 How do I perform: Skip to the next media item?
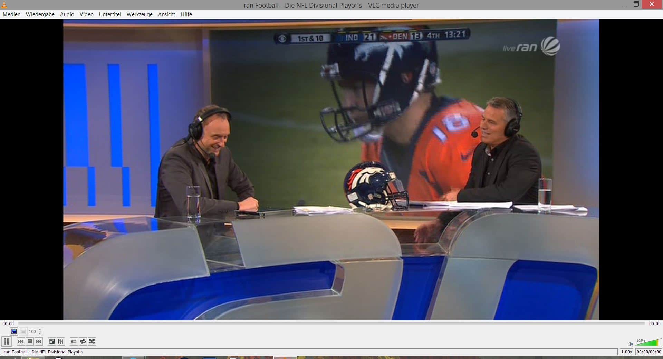tap(39, 341)
